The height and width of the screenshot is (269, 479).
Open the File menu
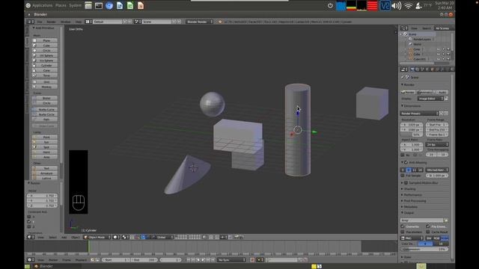40,22
